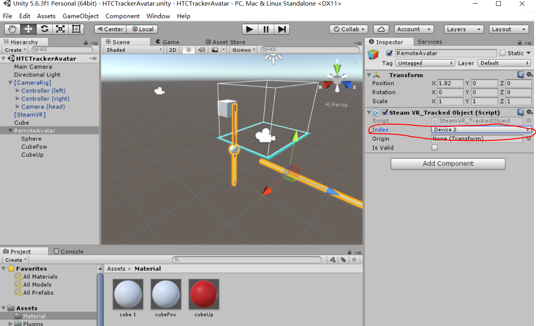Expand Camera (head) in Hierarchy

pyautogui.click(x=18, y=107)
